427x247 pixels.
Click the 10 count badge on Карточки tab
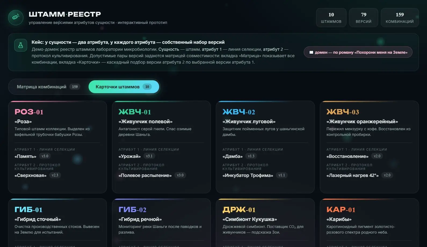(x=147, y=87)
